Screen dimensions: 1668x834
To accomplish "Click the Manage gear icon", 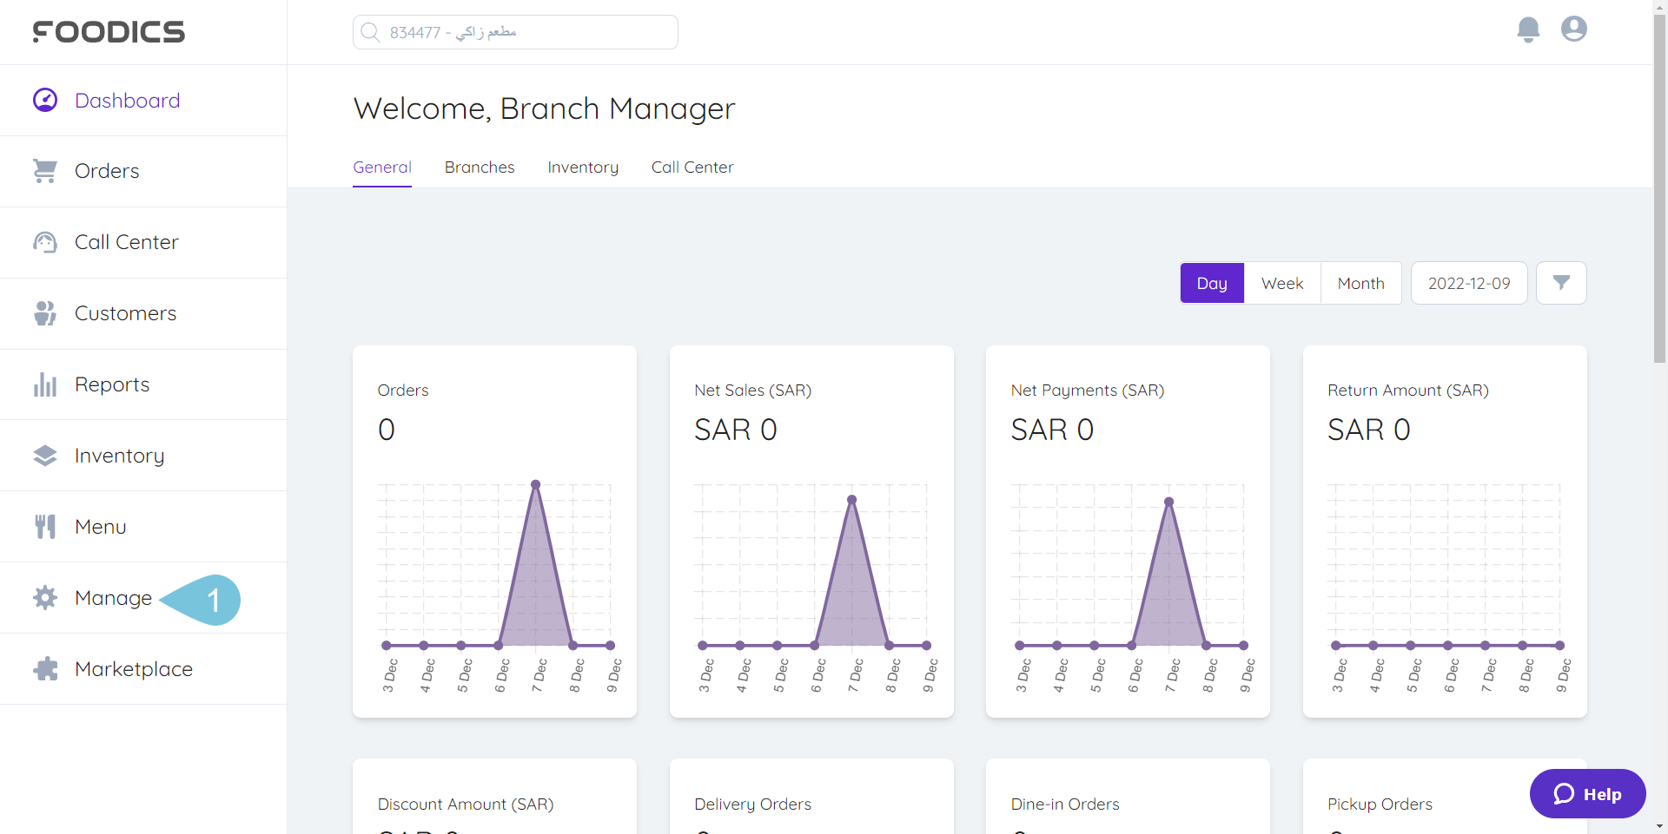I will (45, 598).
